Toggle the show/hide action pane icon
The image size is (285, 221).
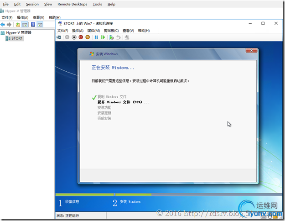pyautogui.click(x=40, y=24)
